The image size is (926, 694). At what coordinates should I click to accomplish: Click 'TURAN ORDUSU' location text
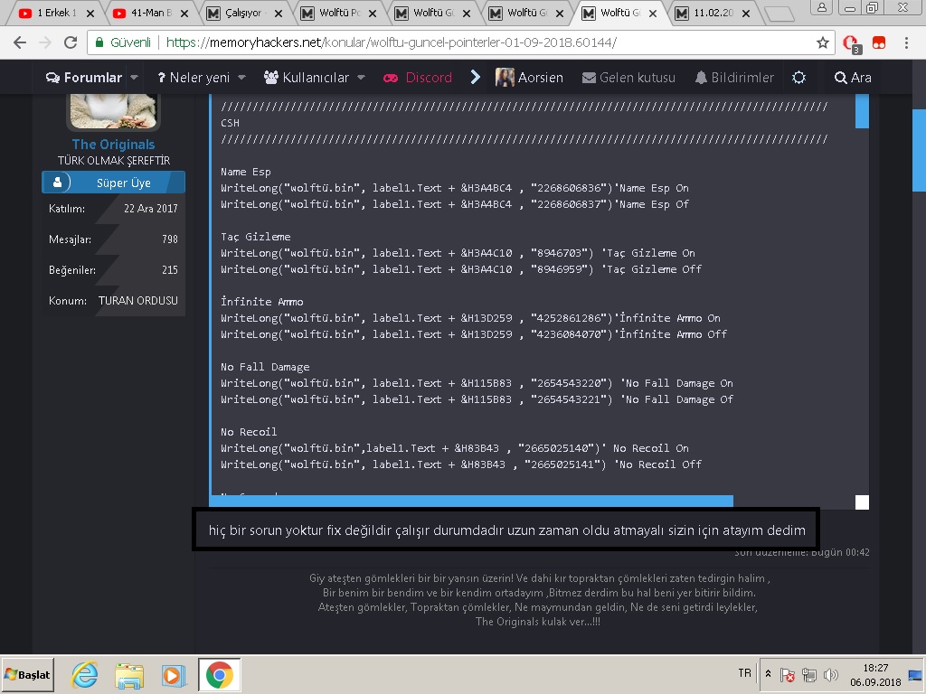[x=137, y=300]
